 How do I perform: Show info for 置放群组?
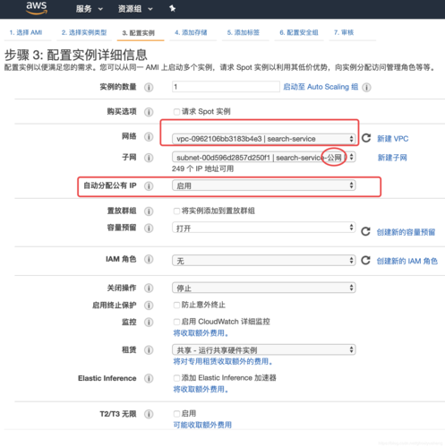149,211
